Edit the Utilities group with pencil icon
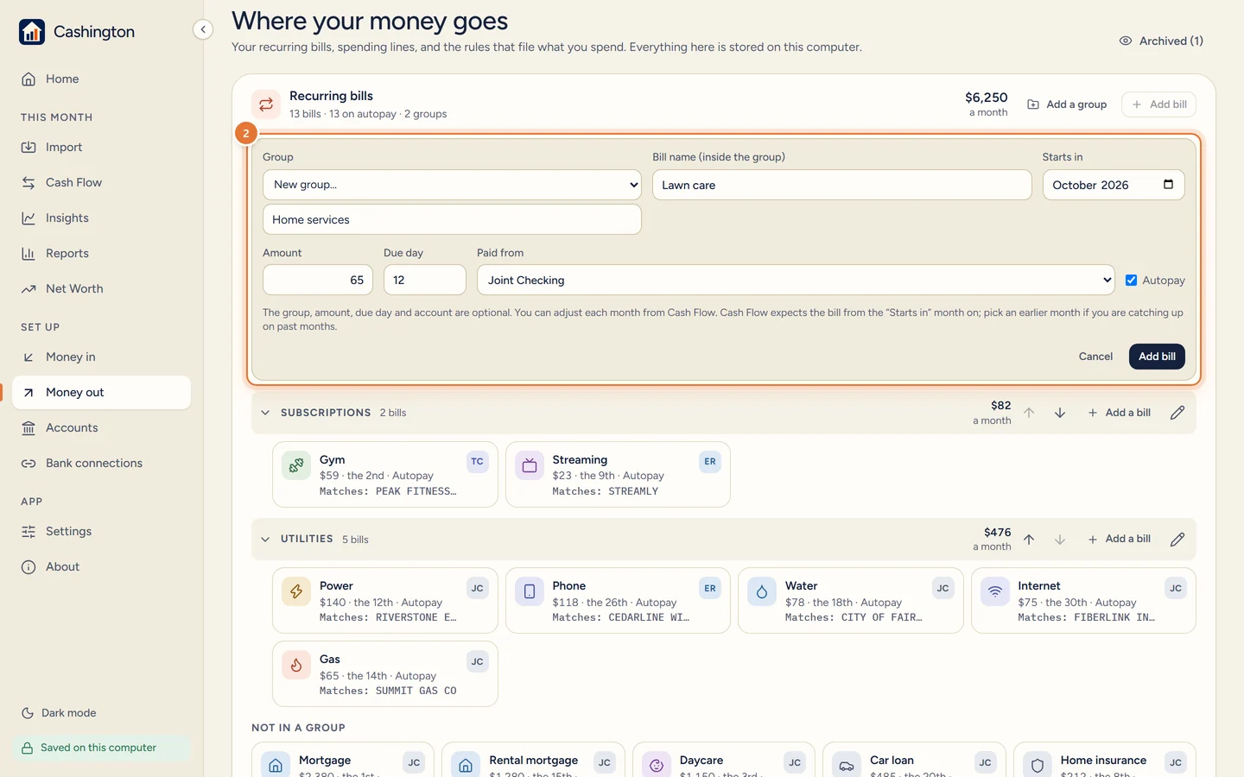Viewport: 1244px width, 777px height. pos(1177,540)
